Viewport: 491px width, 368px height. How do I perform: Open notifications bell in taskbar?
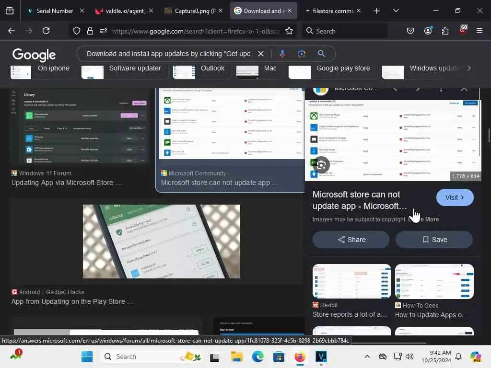pos(458,356)
